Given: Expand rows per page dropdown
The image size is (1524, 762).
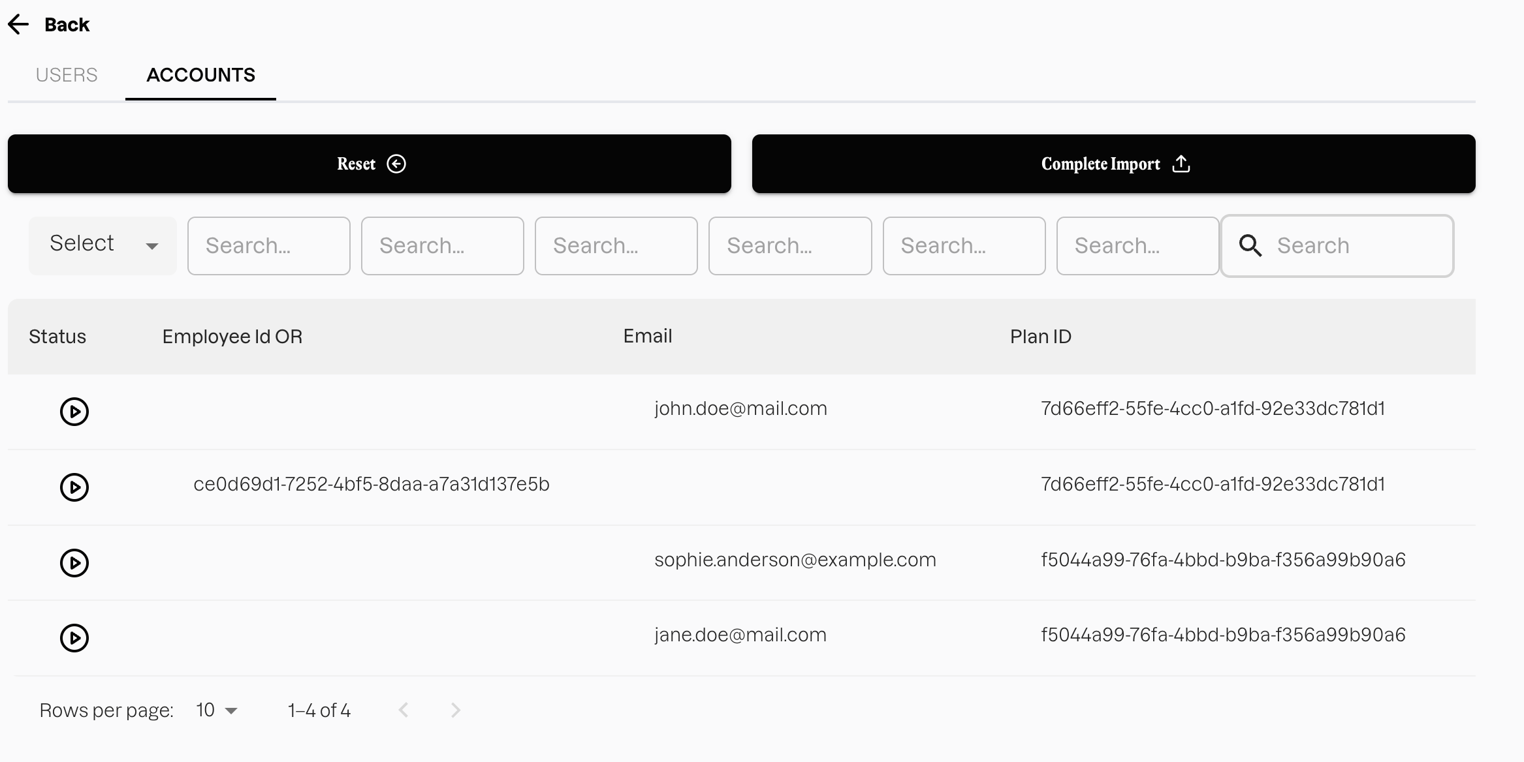Looking at the screenshot, I should point(217,710).
